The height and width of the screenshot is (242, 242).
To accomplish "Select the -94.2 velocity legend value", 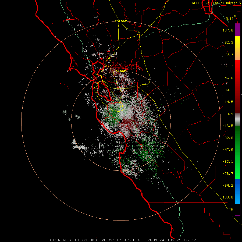I will tap(228, 185).
